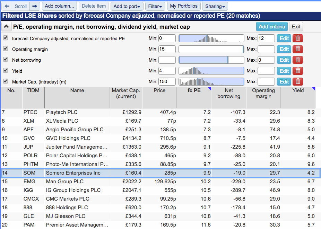The image size is (321, 229).
Task: Edit the Market Cap criterion
Action: 284,82
